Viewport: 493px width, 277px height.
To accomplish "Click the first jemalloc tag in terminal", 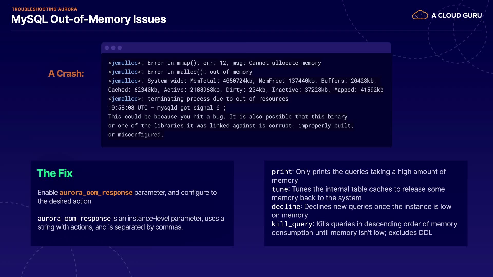I will pos(125,63).
